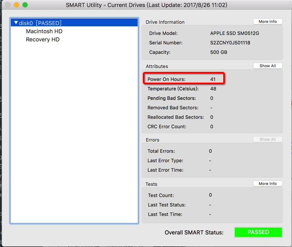Viewport: 292px width, 247px height.
Task: Click the Drive Information section heading
Action: tap(165, 22)
